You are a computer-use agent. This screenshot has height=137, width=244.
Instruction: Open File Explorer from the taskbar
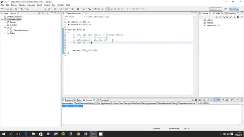(x=33, y=134)
